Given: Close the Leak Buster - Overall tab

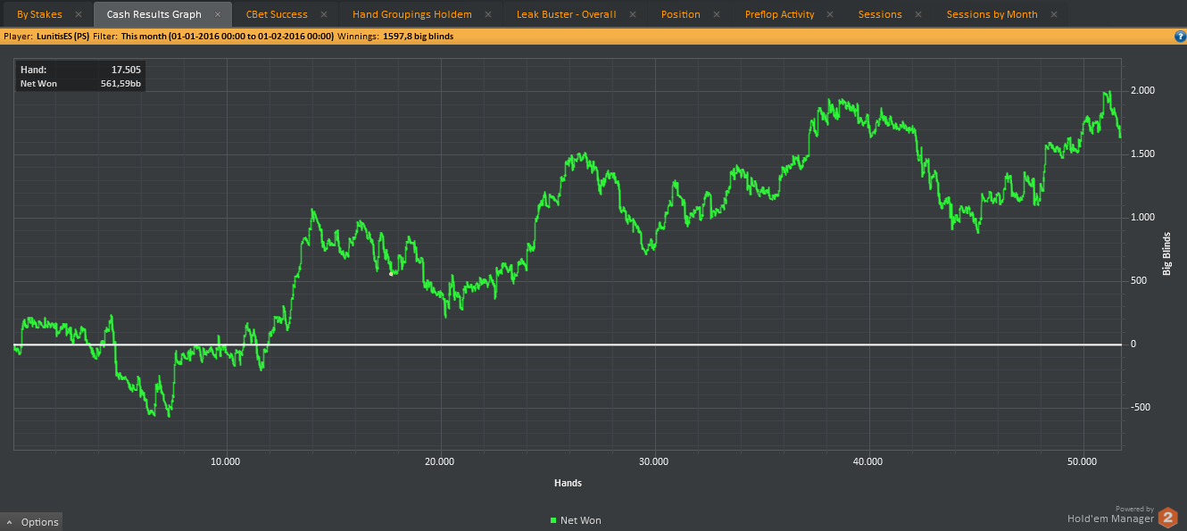Looking at the screenshot, I should 633,14.
